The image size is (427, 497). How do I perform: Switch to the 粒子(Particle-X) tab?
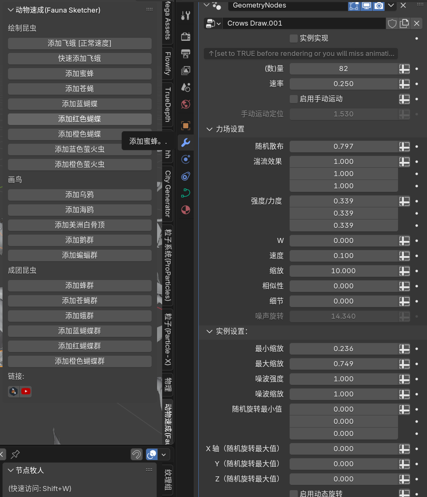[x=168, y=339]
